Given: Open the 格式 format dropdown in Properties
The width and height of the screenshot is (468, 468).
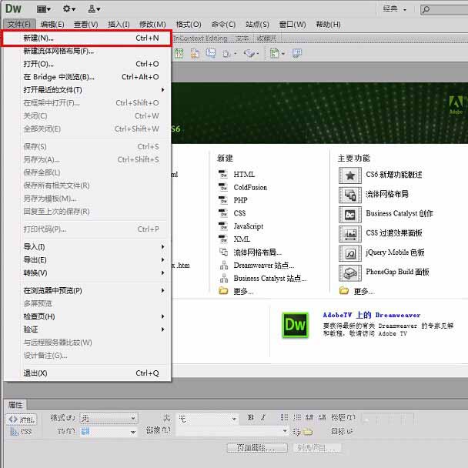Looking at the screenshot, I should (x=109, y=418).
